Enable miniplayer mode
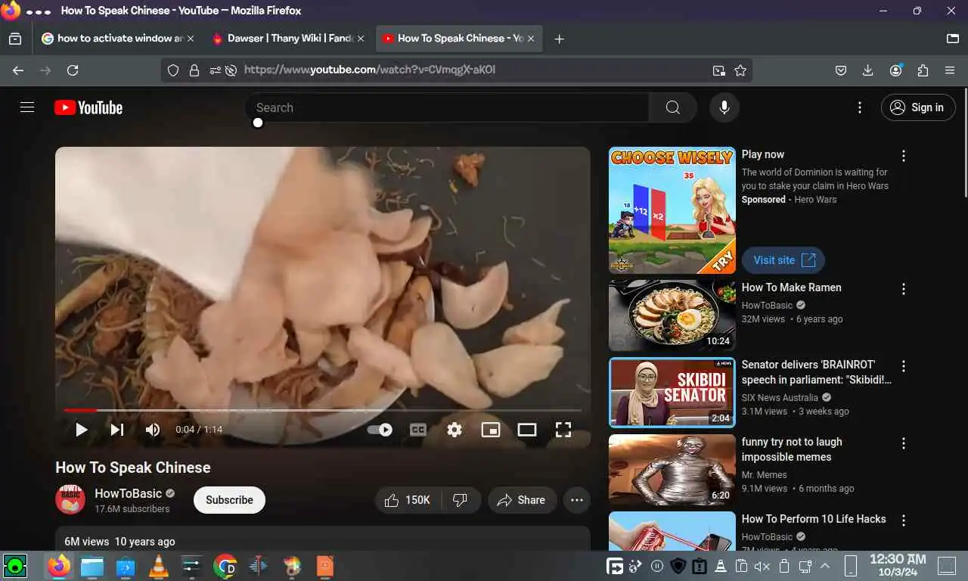Image resolution: width=968 pixels, height=581 pixels. tap(491, 430)
